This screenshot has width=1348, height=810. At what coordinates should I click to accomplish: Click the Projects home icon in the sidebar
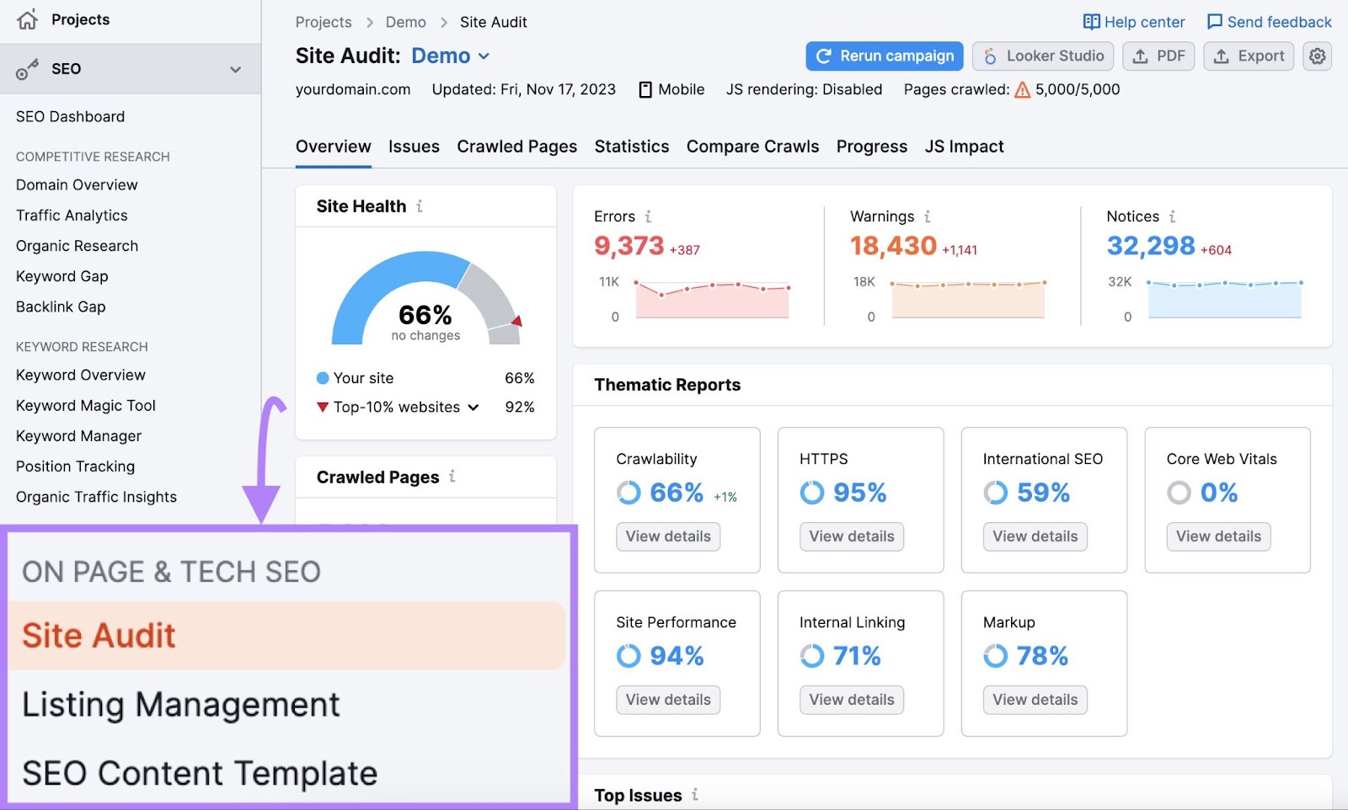tap(28, 19)
